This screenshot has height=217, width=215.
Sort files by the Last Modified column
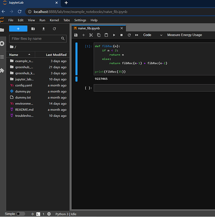coord(52,55)
